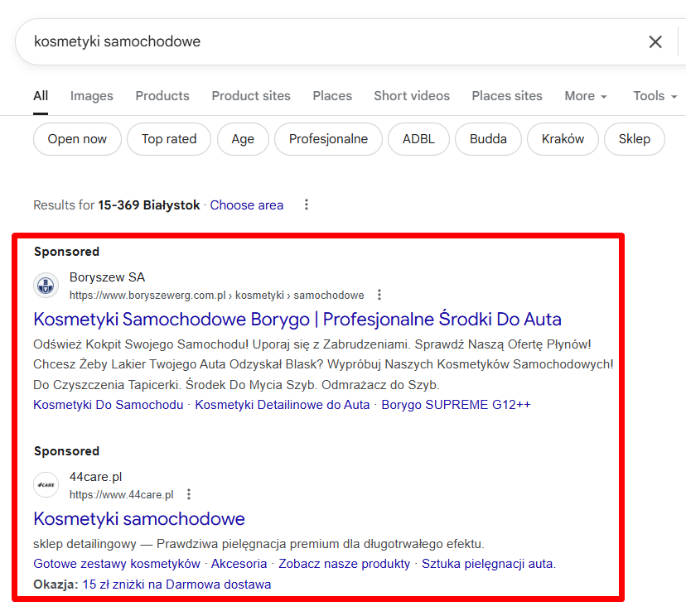
Task: Open three-dot menu next to Boryszew ad URL
Action: [379, 295]
